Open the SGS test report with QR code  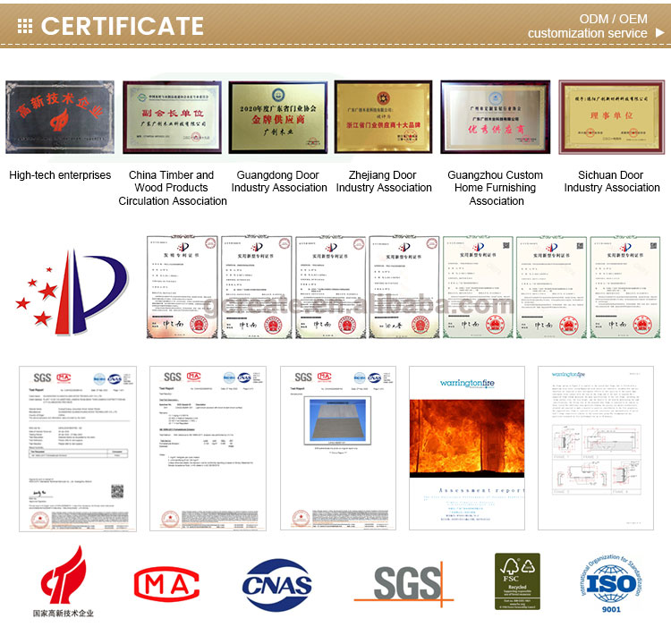[x=78, y=448]
